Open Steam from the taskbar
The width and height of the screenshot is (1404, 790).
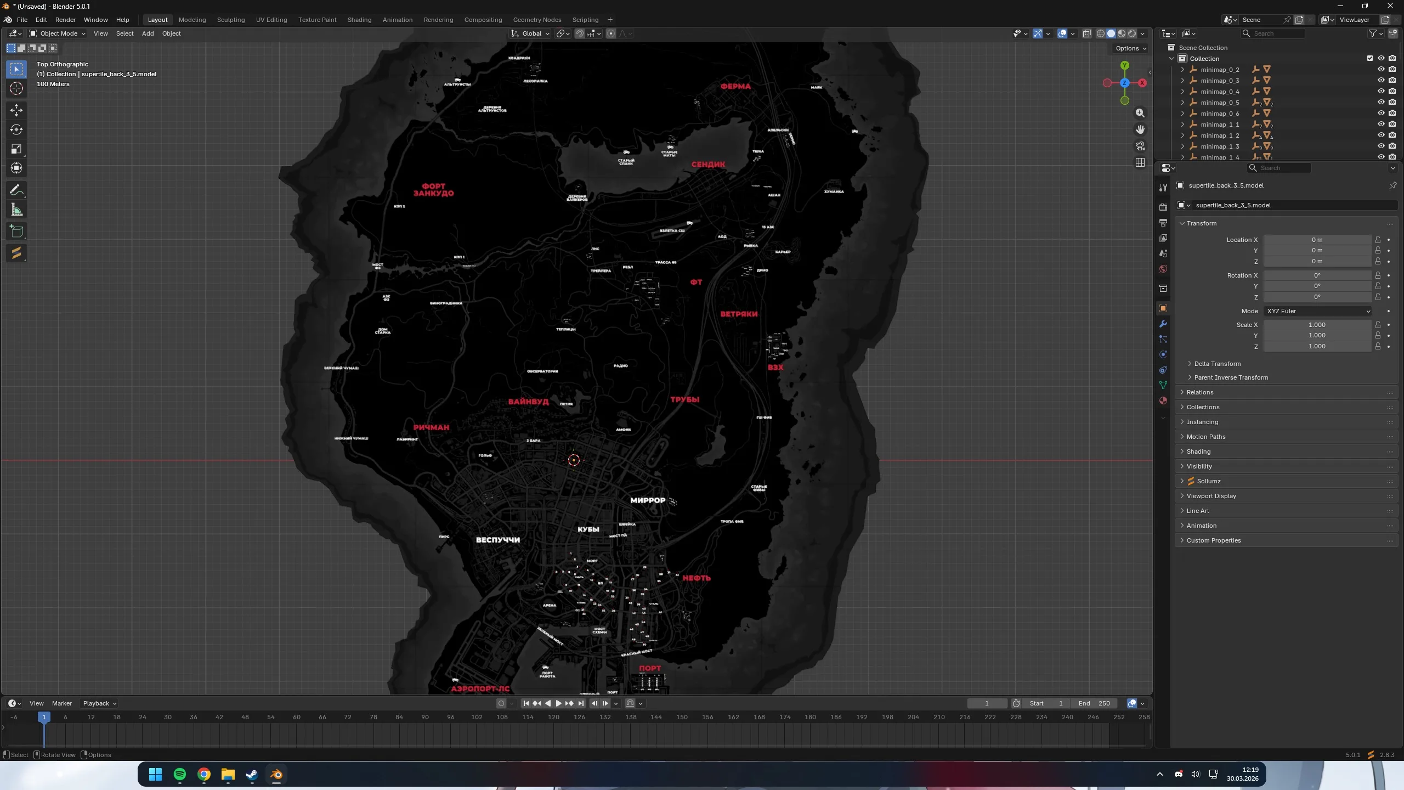coord(252,774)
